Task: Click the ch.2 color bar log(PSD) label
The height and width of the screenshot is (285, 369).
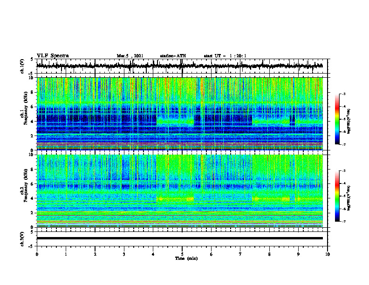Action: click(349, 197)
